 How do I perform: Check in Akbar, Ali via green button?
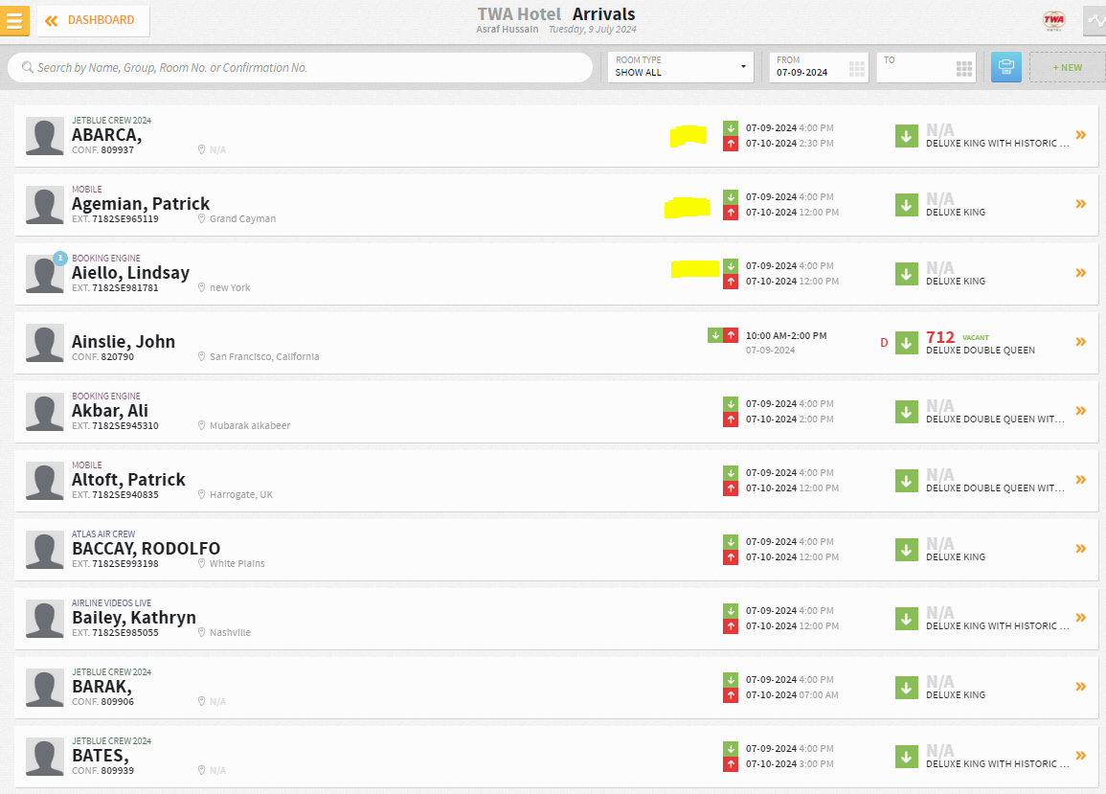pyautogui.click(x=907, y=412)
